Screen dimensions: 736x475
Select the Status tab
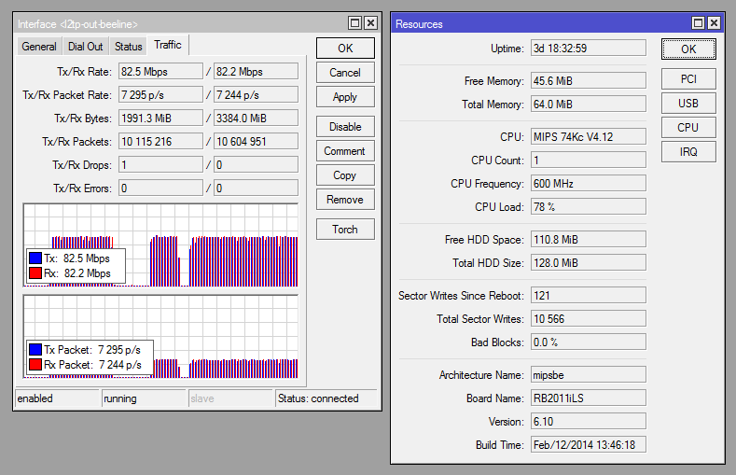129,47
